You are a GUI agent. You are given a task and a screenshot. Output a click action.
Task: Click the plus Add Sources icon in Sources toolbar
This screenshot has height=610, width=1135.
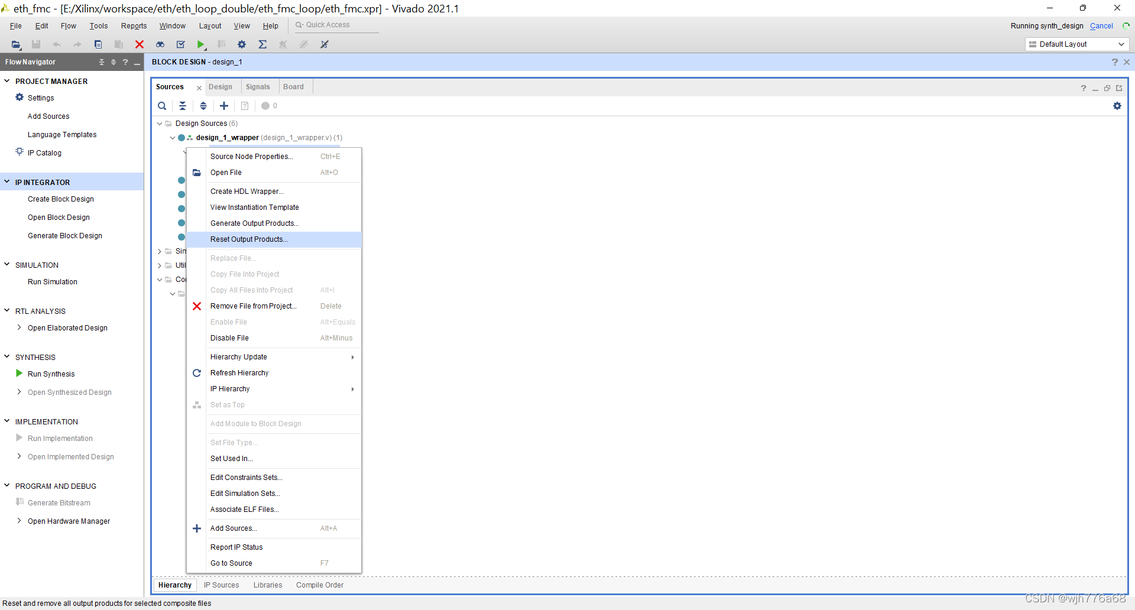pos(224,106)
